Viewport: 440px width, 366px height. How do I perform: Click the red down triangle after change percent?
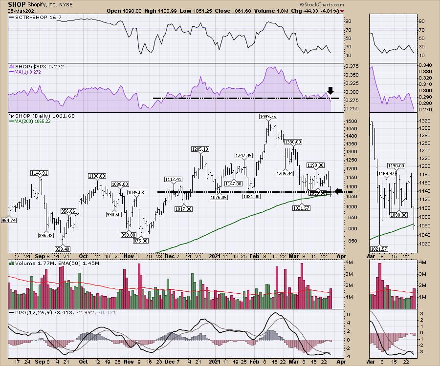point(341,11)
